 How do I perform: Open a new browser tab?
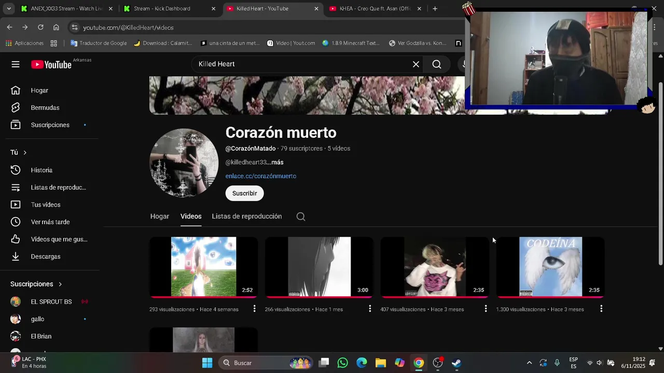coord(435,9)
